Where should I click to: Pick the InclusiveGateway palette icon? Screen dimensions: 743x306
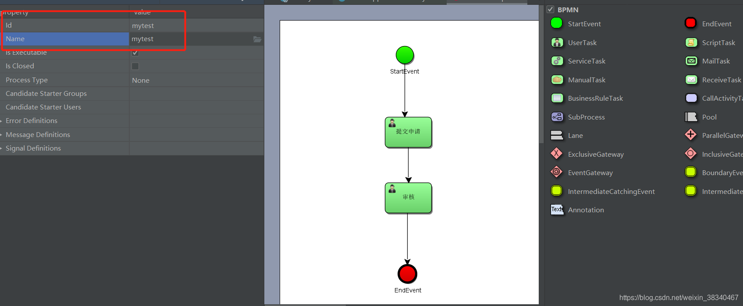(690, 154)
